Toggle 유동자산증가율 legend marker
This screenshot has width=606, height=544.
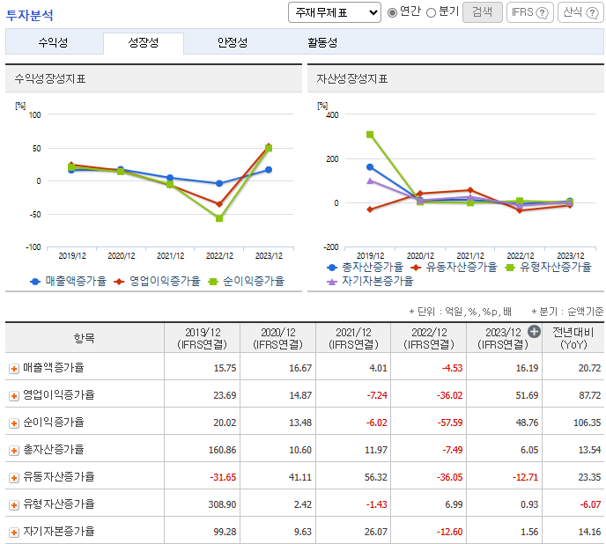416,268
